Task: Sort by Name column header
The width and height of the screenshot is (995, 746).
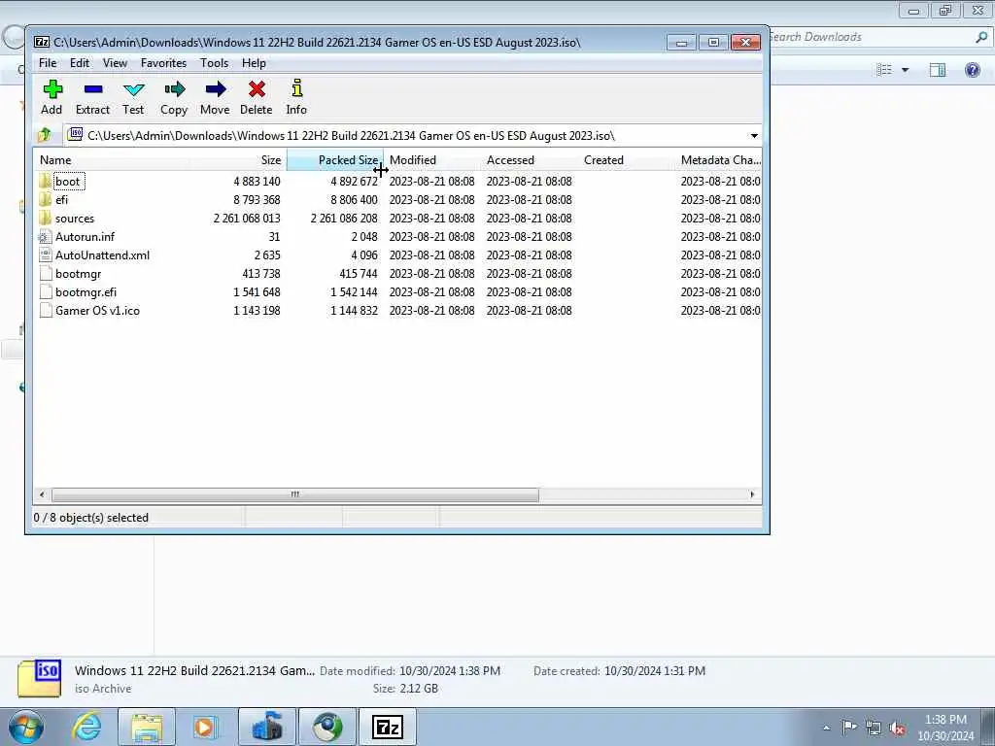Action: (x=111, y=160)
